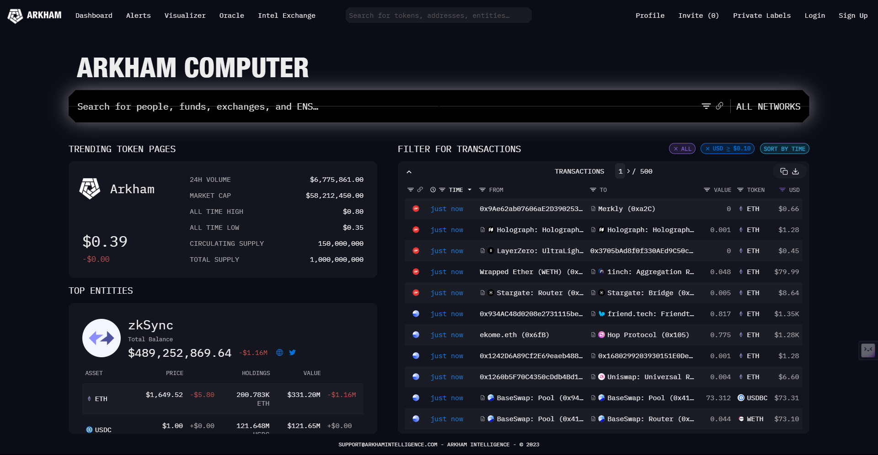This screenshot has height=455, width=878.
Task: Click the Hop Protocol icon
Action: (x=601, y=335)
